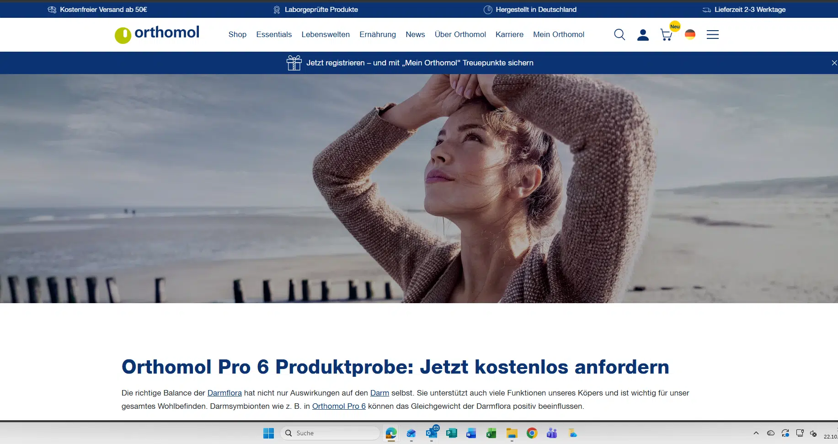Open Word from taskbar

[x=471, y=433]
